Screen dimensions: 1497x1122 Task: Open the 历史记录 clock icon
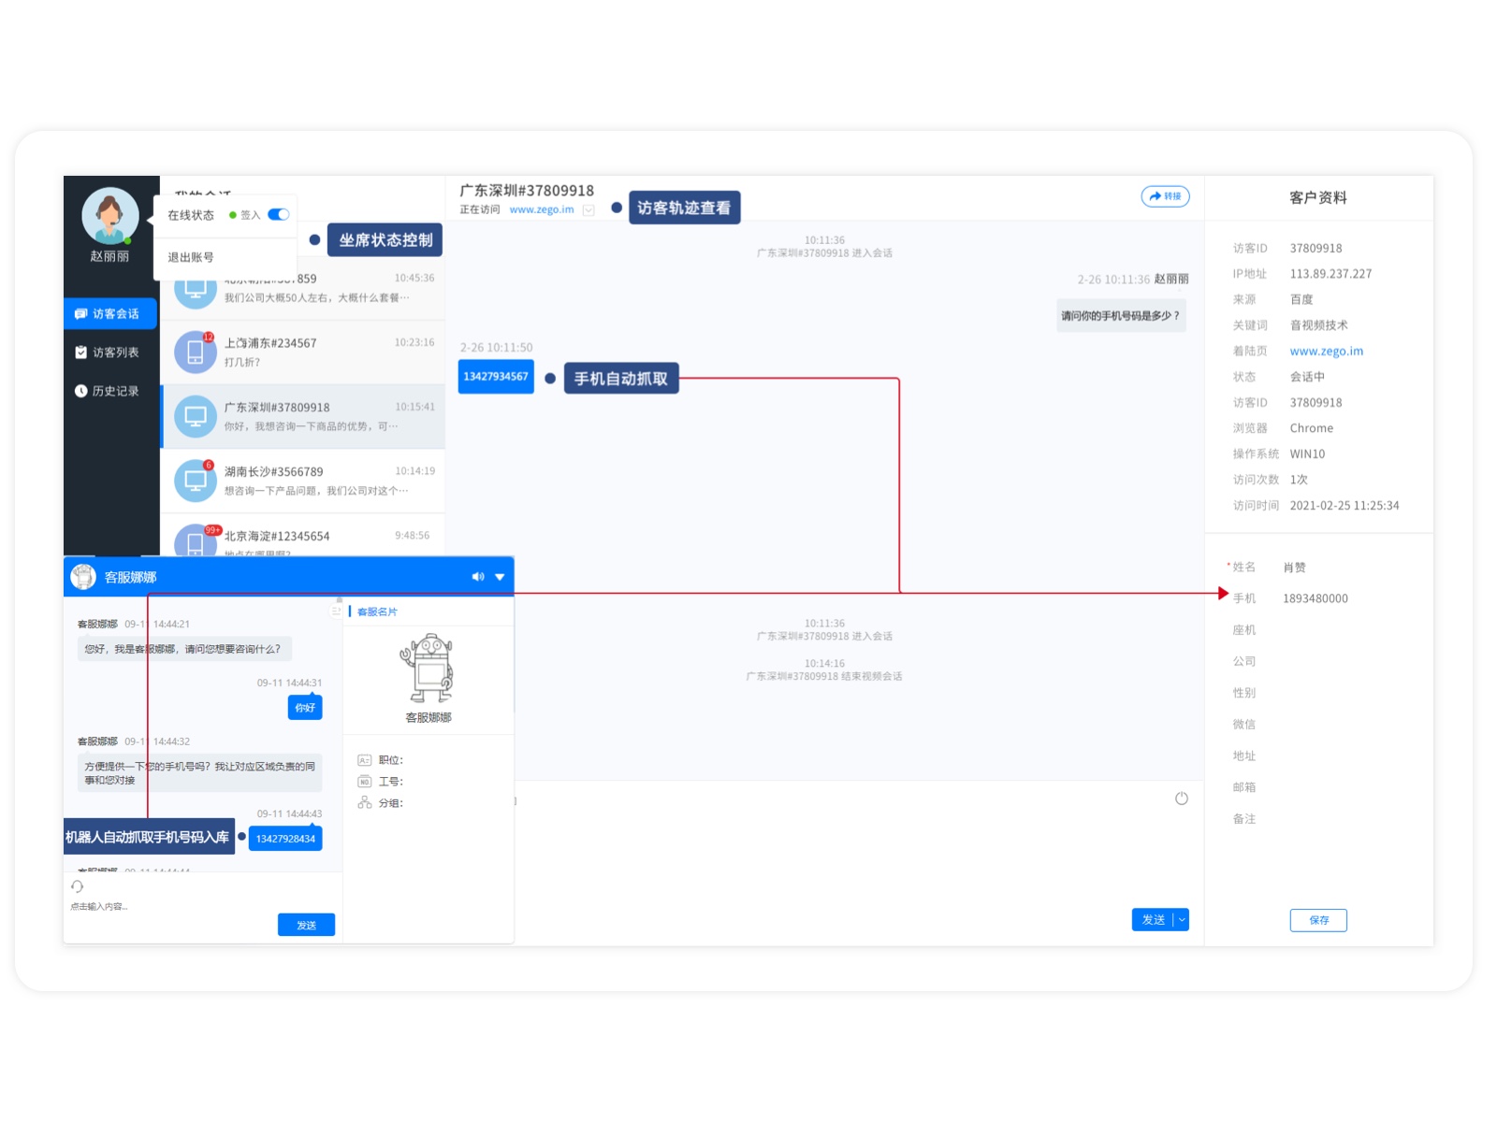pos(81,391)
